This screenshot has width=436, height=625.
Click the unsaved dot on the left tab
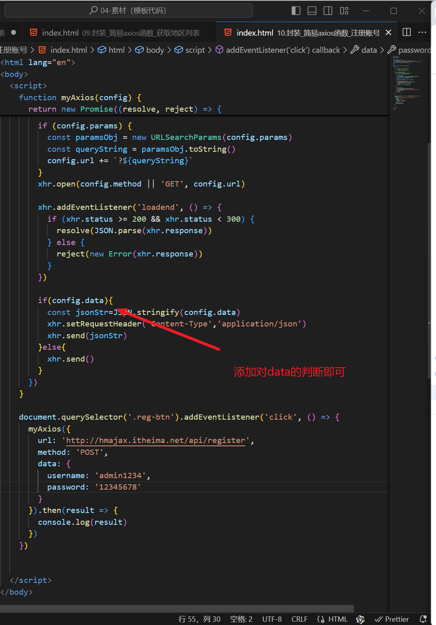point(13,32)
